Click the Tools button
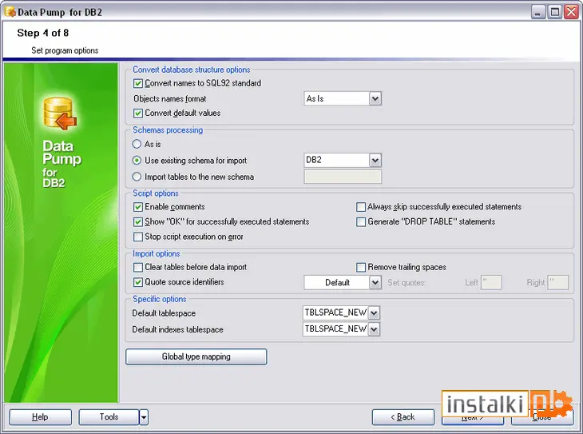Screen dimensions: 583x434 point(109,417)
